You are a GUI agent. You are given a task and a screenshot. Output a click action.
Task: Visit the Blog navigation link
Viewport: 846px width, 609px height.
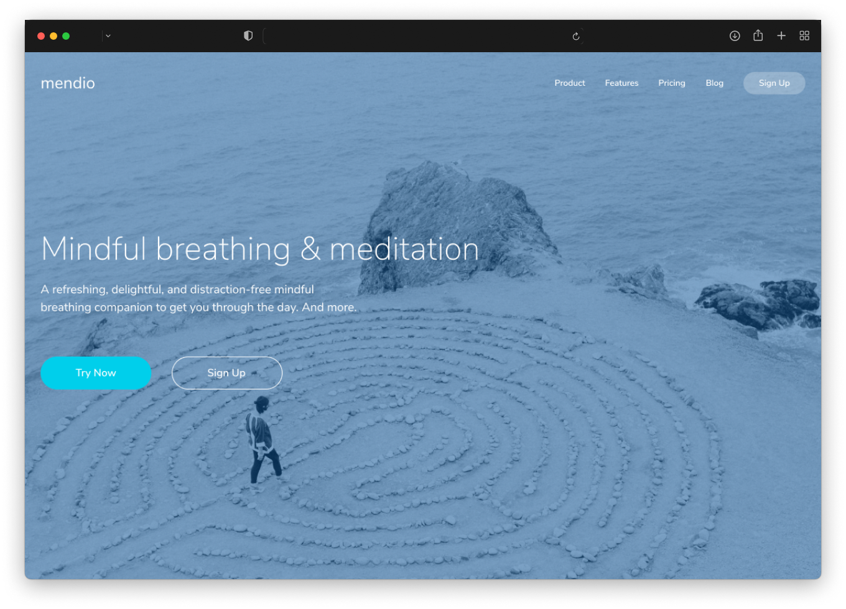715,83
